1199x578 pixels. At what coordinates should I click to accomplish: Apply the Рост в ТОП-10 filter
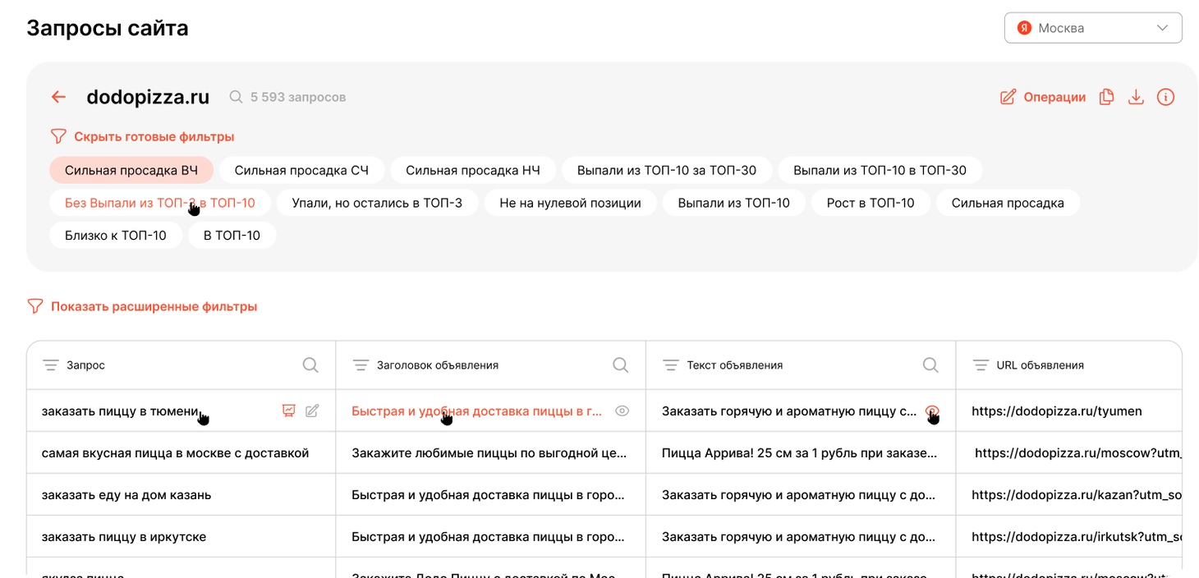[871, 203]
